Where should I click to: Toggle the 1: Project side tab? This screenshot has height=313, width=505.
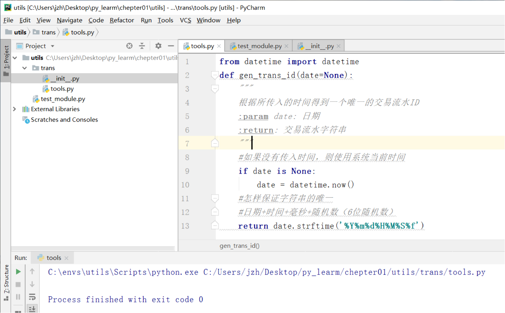point(6,60)
